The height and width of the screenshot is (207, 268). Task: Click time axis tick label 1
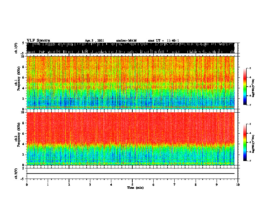pyautogui.click(x=48, y=185)
